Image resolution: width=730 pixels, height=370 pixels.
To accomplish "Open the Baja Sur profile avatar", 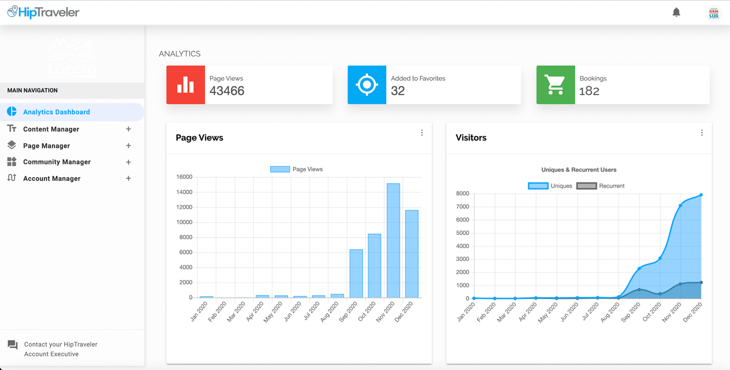I will coord(713,13).
